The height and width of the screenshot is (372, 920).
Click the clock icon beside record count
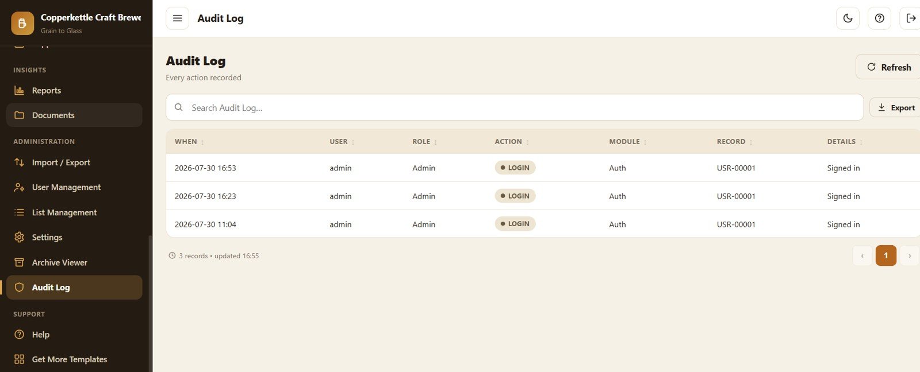pyautogui.click(x=172, y=255)
